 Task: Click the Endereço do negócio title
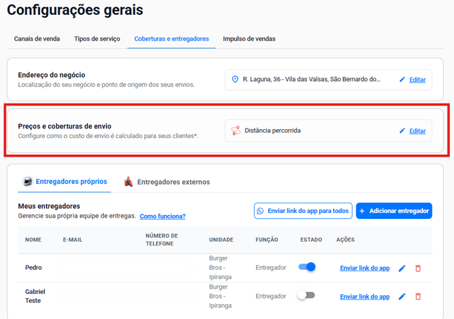51,75
